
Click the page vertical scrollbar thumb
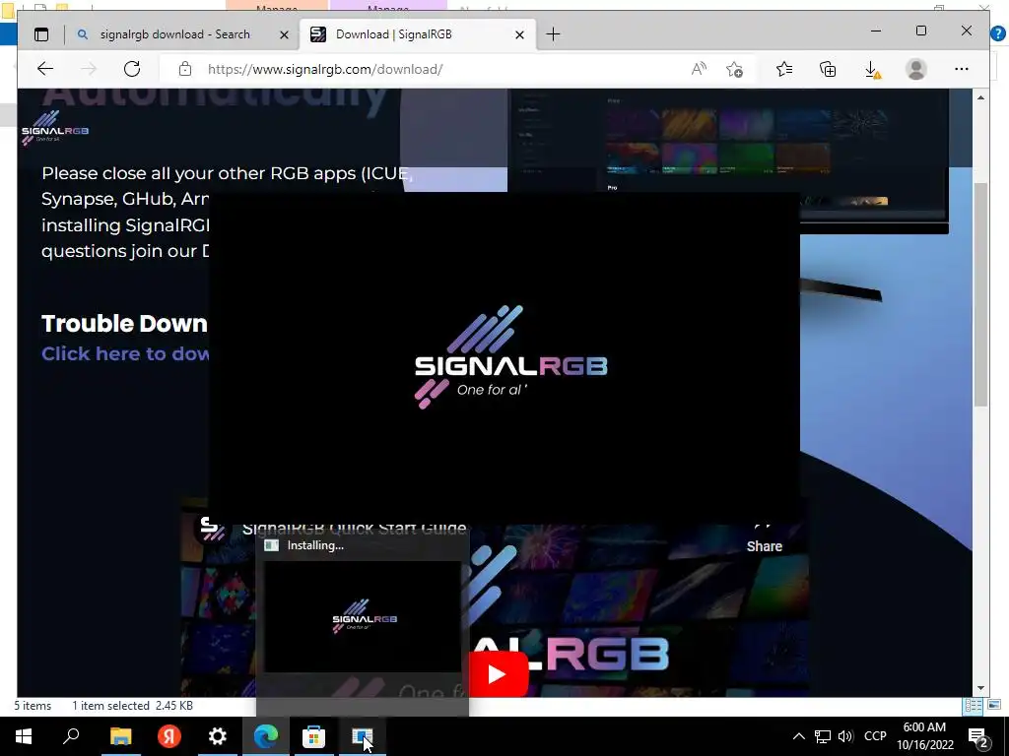980,294
